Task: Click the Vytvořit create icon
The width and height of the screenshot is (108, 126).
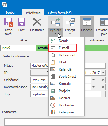Action: click(x=56, y=22)
